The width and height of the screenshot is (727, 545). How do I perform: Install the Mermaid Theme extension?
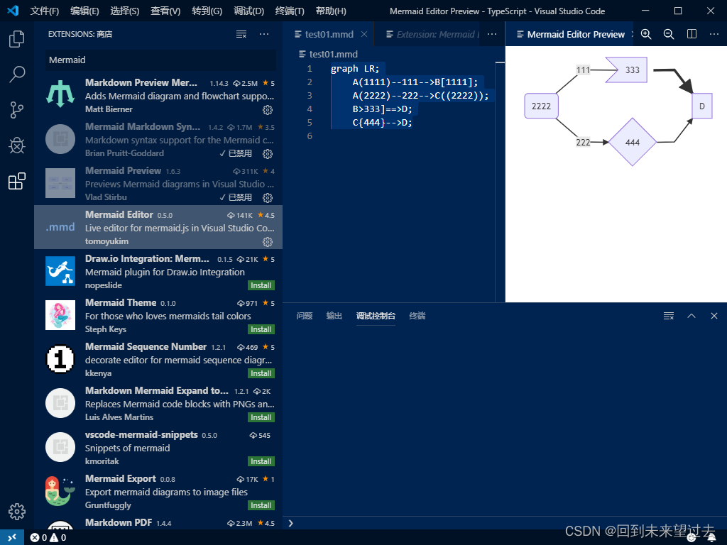click(261, 329)
